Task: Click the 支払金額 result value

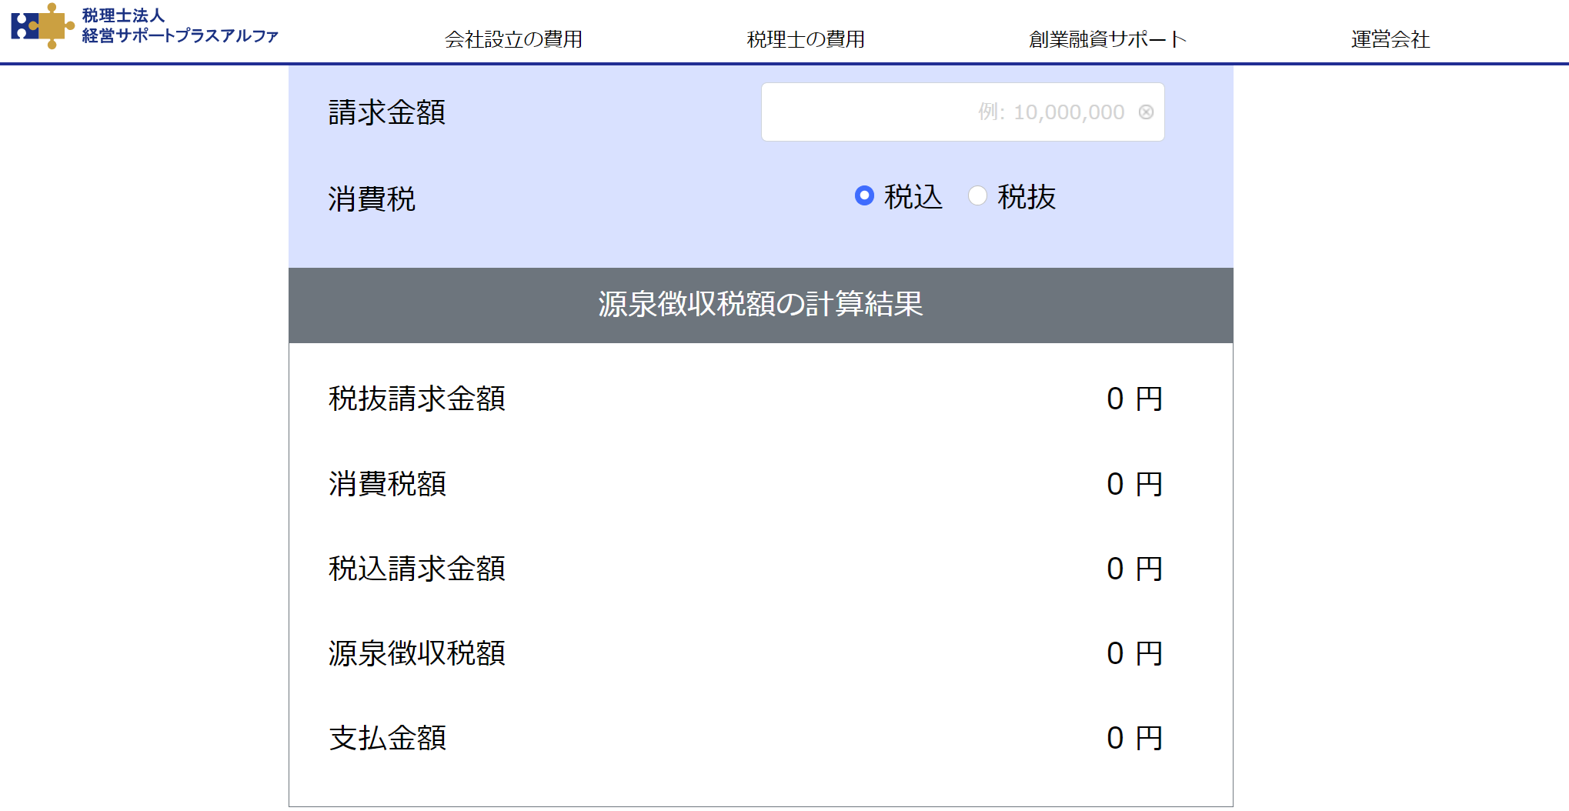Action: tap(1133, 739)
